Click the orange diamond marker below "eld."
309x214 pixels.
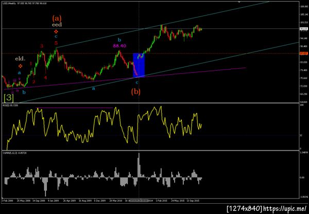tap(21, 66)
